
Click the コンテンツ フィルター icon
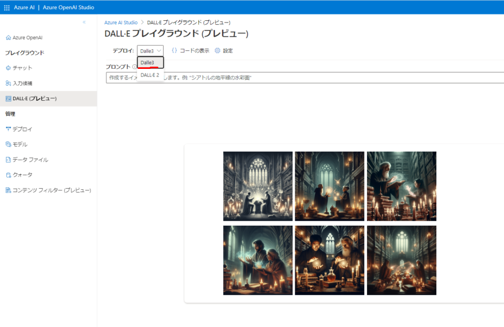point(8,190)
